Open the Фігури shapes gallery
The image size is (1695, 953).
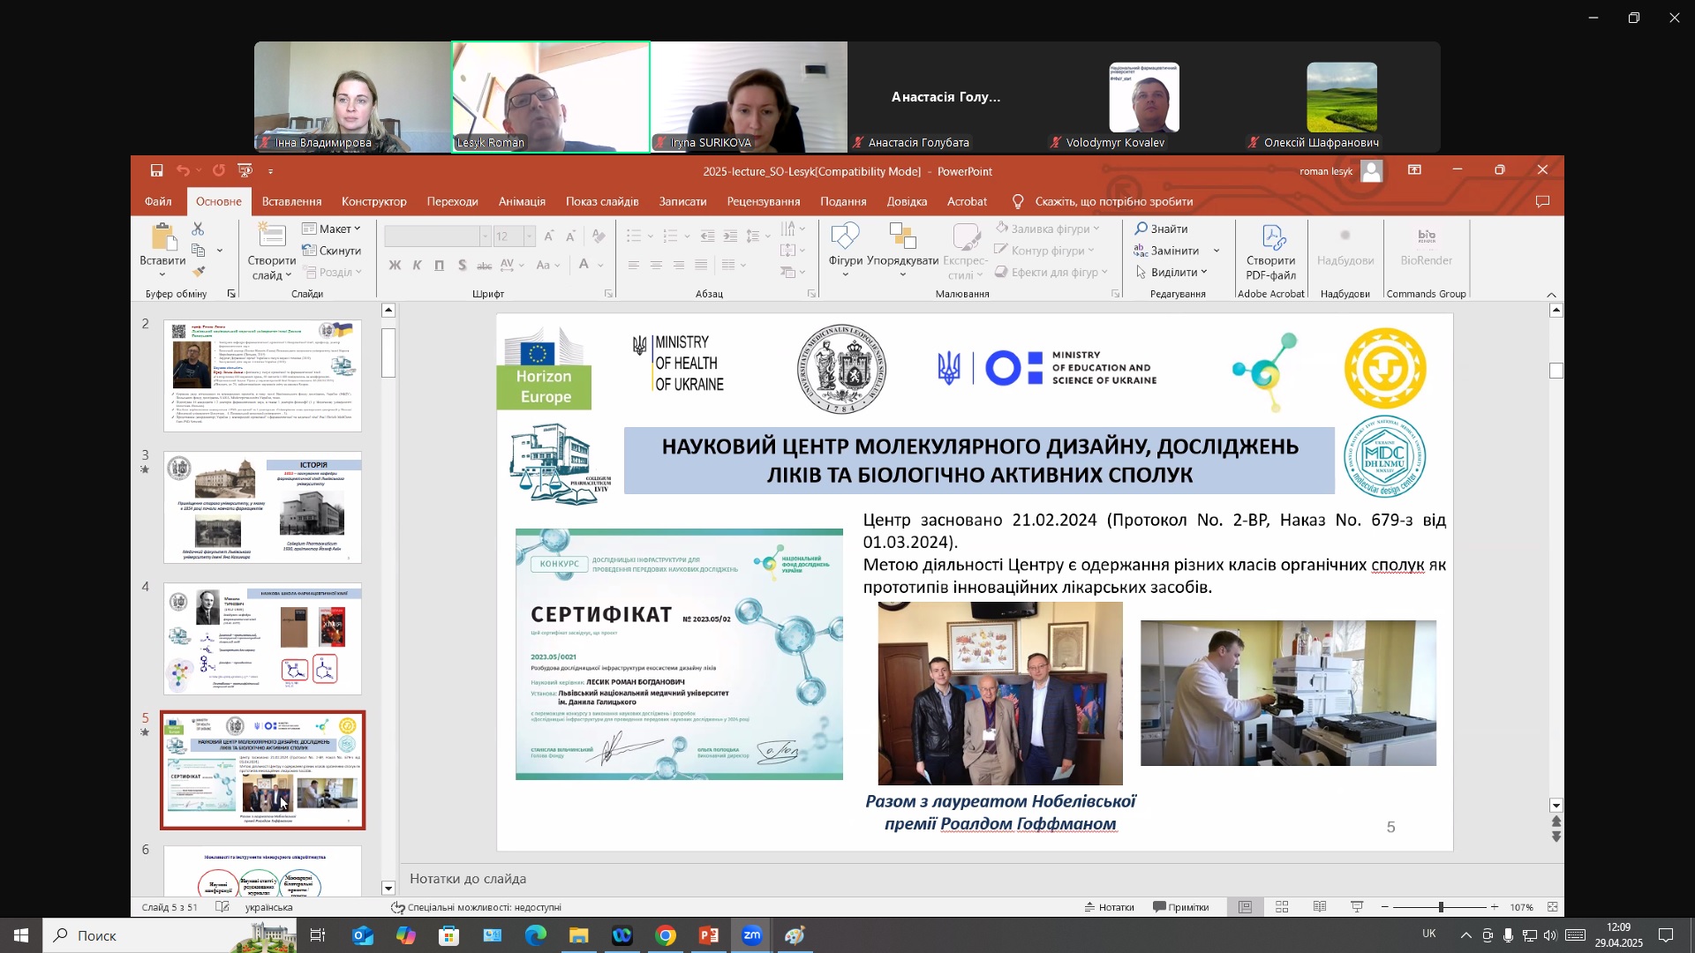[845, 251]
